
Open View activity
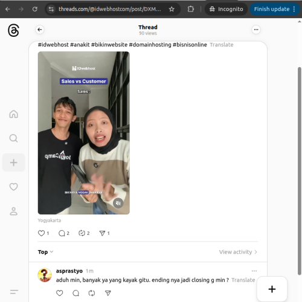[x=238, y=252]
